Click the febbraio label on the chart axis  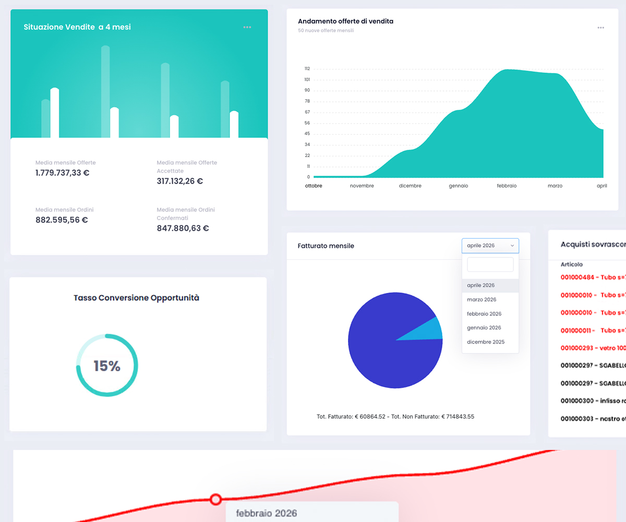pos(507,186)
